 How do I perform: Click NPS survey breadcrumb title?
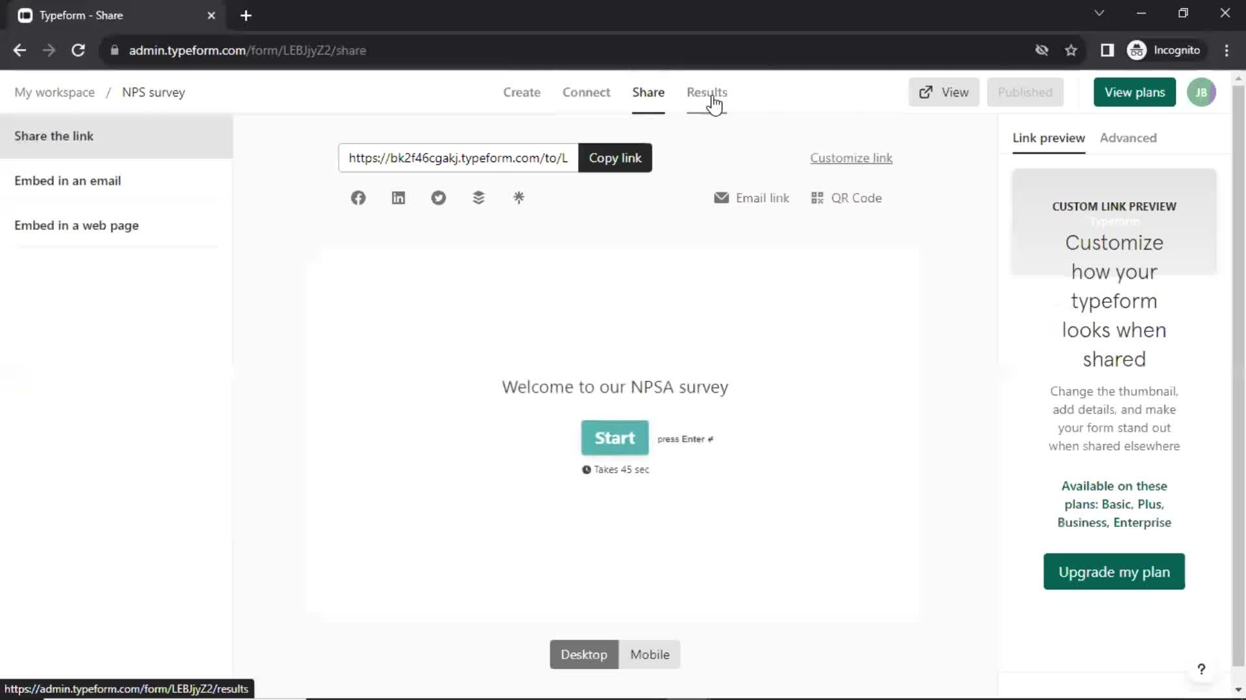coord(153,92)
